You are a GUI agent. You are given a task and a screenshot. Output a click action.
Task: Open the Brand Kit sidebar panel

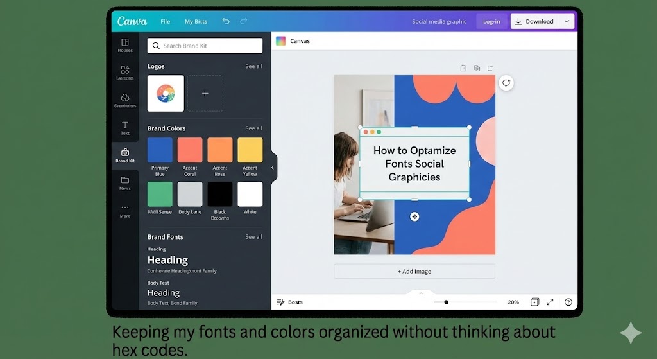pos(125,155)
